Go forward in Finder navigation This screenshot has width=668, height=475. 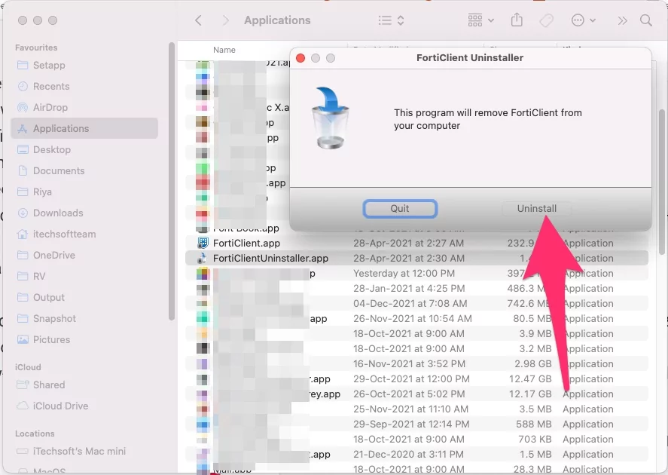pyautogui.click(x=226, y=20)
